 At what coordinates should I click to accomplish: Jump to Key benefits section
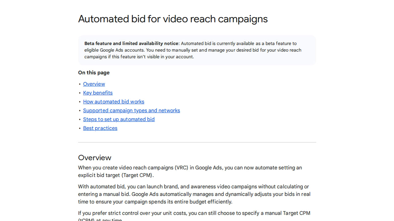[98, 93]
